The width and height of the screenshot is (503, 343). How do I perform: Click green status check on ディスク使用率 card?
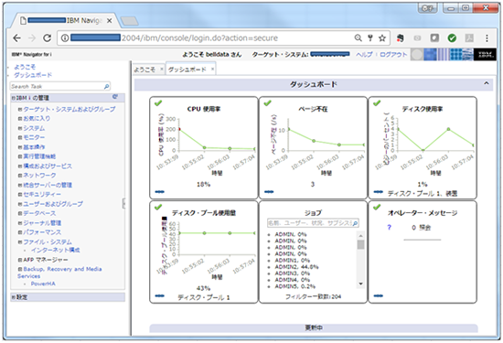tap(377, 103)
